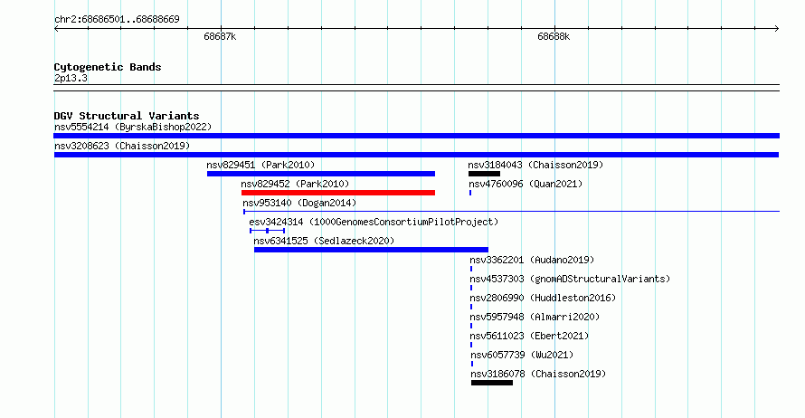Open the esv3424314 1000GenomesConsortiumPilotProject label
Image resolution: width=805 pixels, height=418 pixels.
(374, 222)
